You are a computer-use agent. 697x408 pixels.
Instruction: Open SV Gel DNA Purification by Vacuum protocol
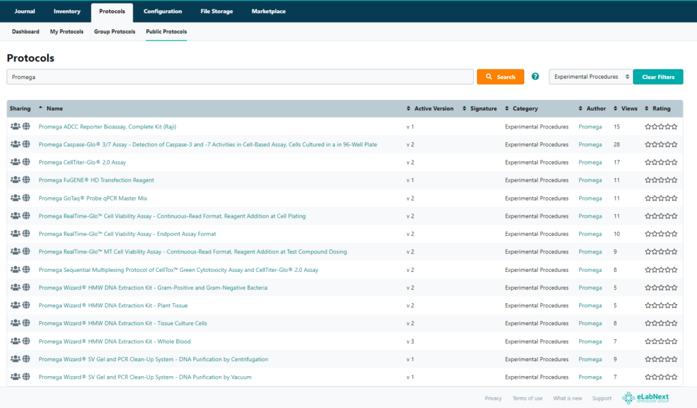tap(145, 377)
